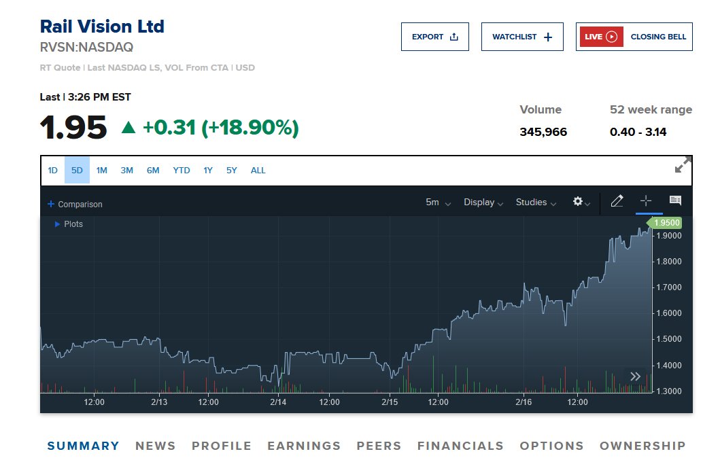Open the Summary tab
Viewport: 703px width, 458px height.
[x=84, y=446]
